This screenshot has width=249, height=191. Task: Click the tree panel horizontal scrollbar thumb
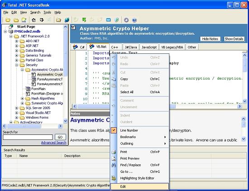(x=24, y=126)
